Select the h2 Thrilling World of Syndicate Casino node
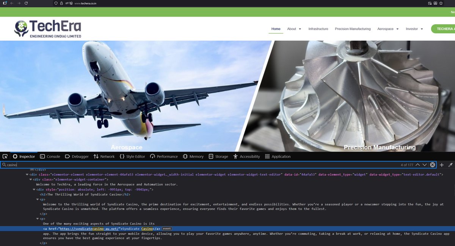 (x=85, y=194)
